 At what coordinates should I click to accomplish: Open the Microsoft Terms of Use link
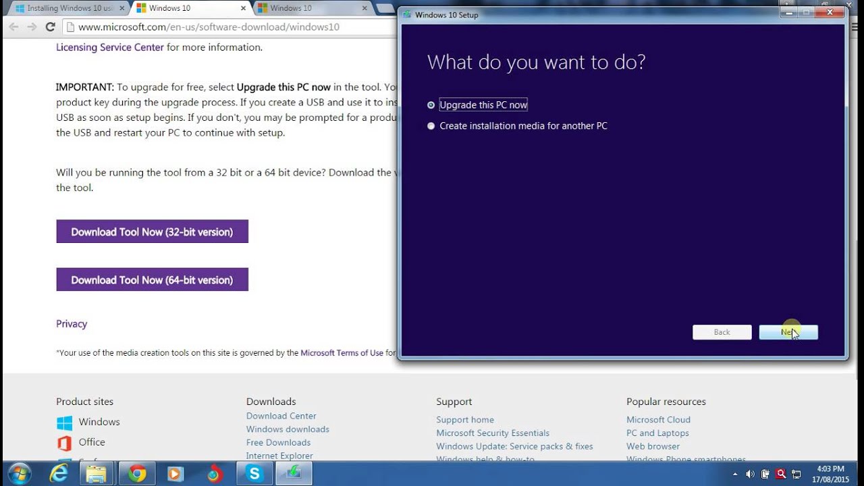pyautogui.click(x=342, y=353)
